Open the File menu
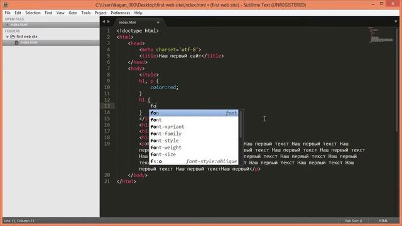 [8, 13]
